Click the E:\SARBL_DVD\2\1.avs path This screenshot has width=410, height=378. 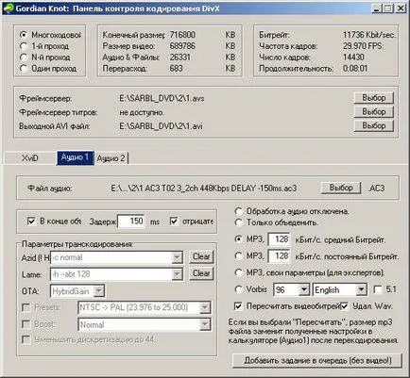(162, 98)
